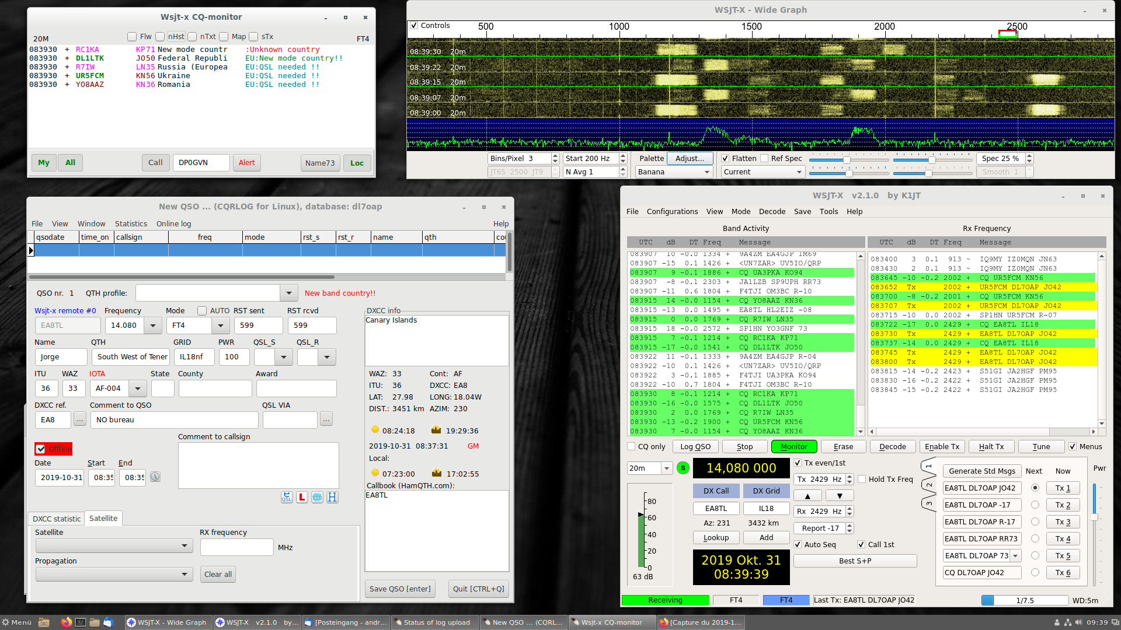Toggle the Map checkbox in CQ-monitor
1121x630 pixels.
pos(224,37)
